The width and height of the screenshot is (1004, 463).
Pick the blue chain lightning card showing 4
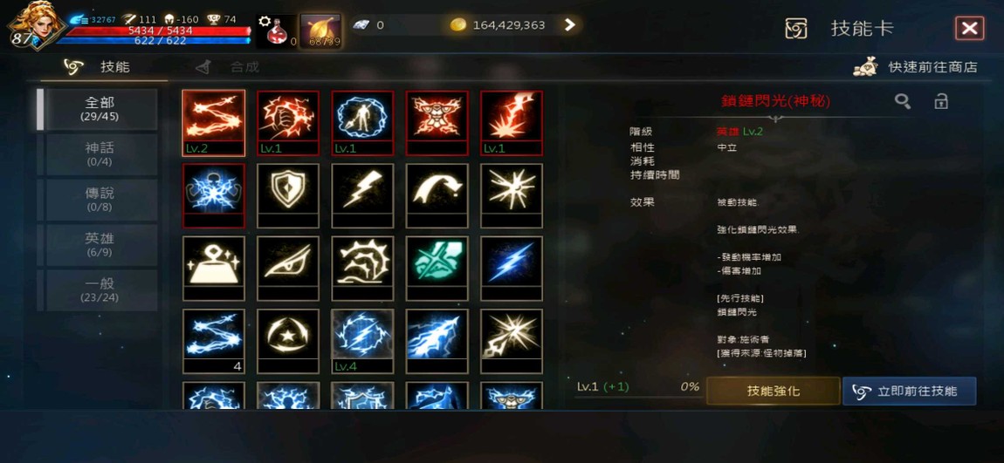(214, 342)
